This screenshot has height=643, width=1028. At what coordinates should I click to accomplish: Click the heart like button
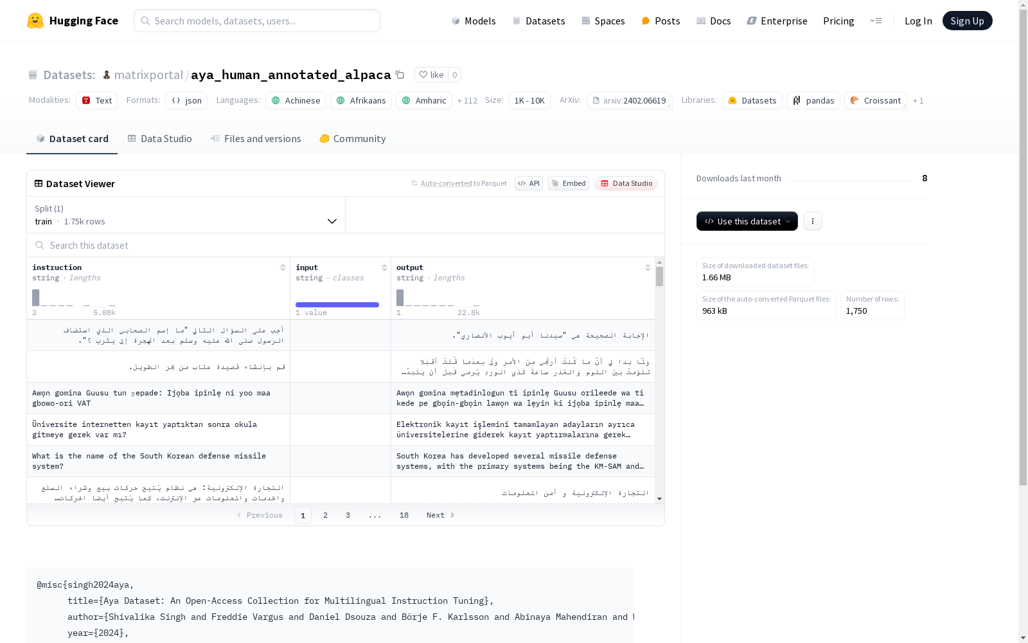coord(431,75)
